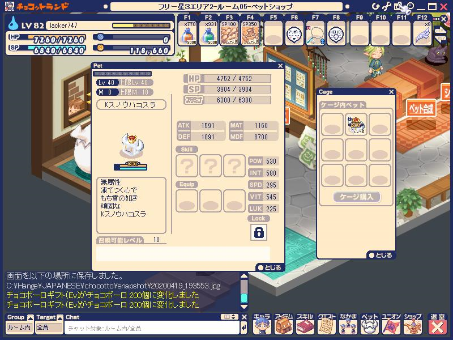Open the キャラ character menu icon
This screenshot has width=453, height=340.
[x=262, y=325]
